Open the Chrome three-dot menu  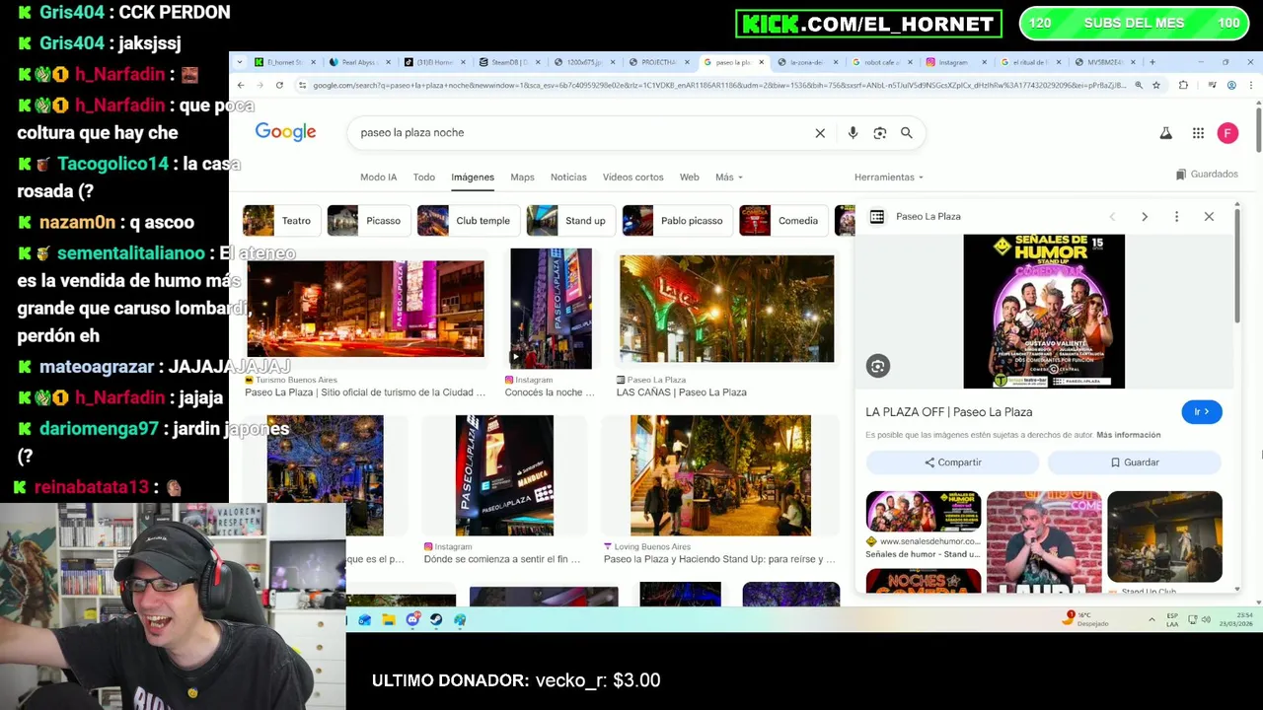point(1251,85)
